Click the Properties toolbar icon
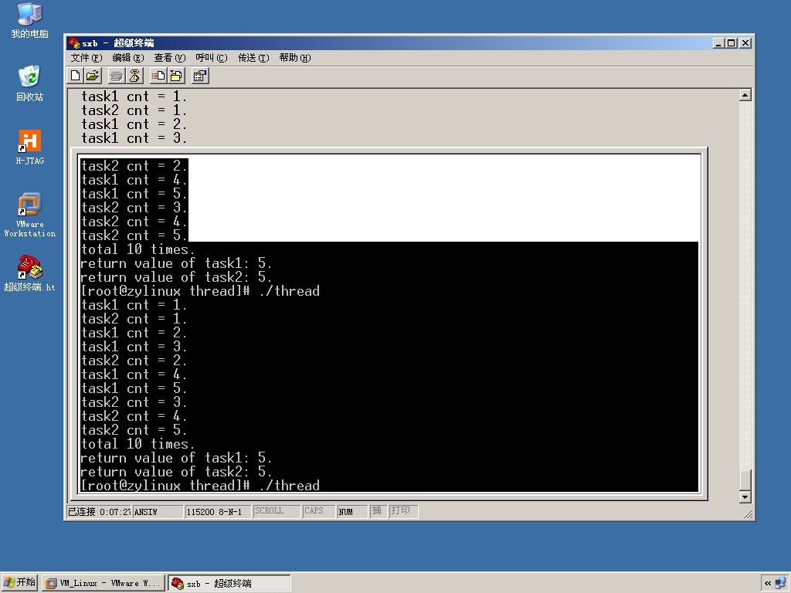791x593 pixels. pyautogui.click(x=200, y=76)
